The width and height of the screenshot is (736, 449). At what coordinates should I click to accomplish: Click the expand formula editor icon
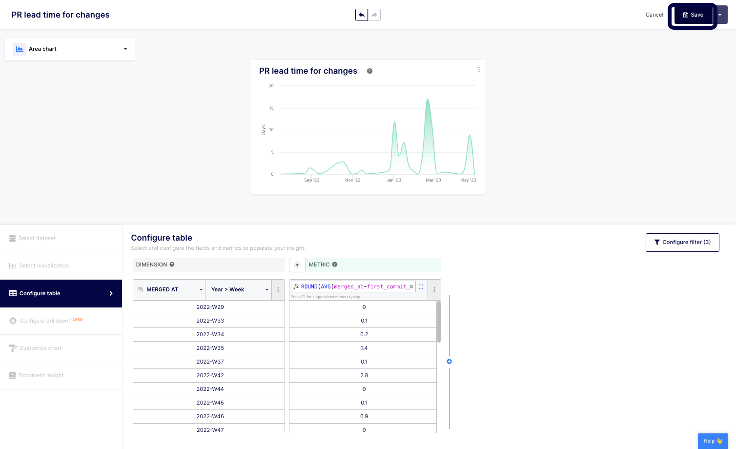[421, 287]
